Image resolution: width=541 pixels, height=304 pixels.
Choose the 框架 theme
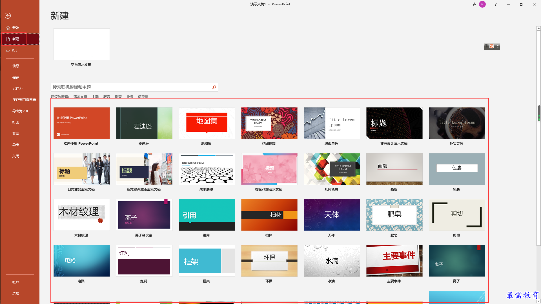[207, 261]
